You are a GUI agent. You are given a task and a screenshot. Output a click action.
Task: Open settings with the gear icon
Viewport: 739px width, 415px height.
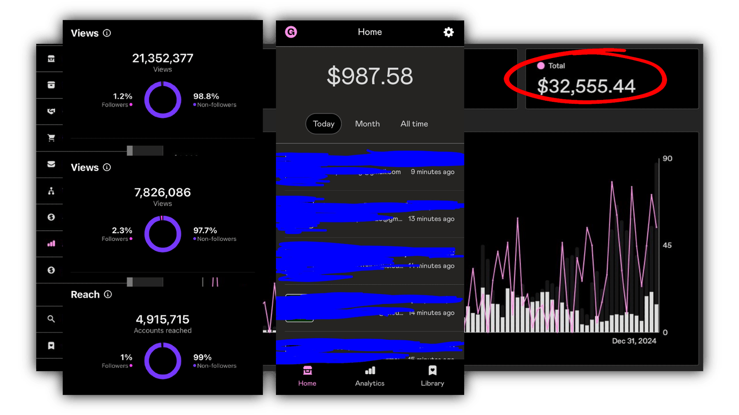448,32
